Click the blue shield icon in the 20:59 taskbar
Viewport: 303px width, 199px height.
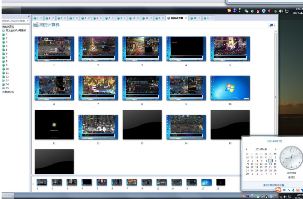pyautogui.click(x=271, y=197)
